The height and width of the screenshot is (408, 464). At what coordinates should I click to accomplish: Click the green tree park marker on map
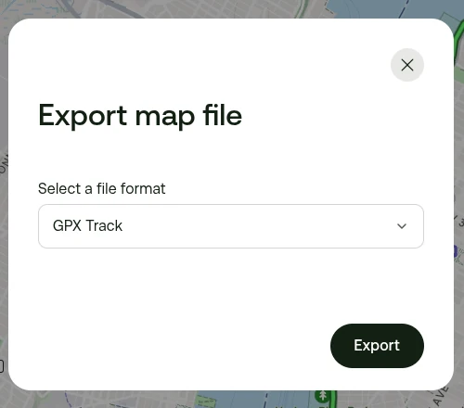(x=323, y=395)
